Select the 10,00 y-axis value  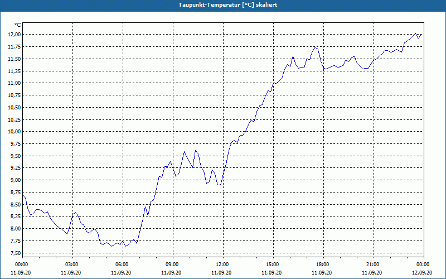(13, 132)
